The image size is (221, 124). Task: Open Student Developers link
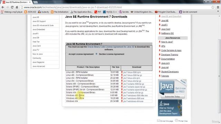pos(170,72)
